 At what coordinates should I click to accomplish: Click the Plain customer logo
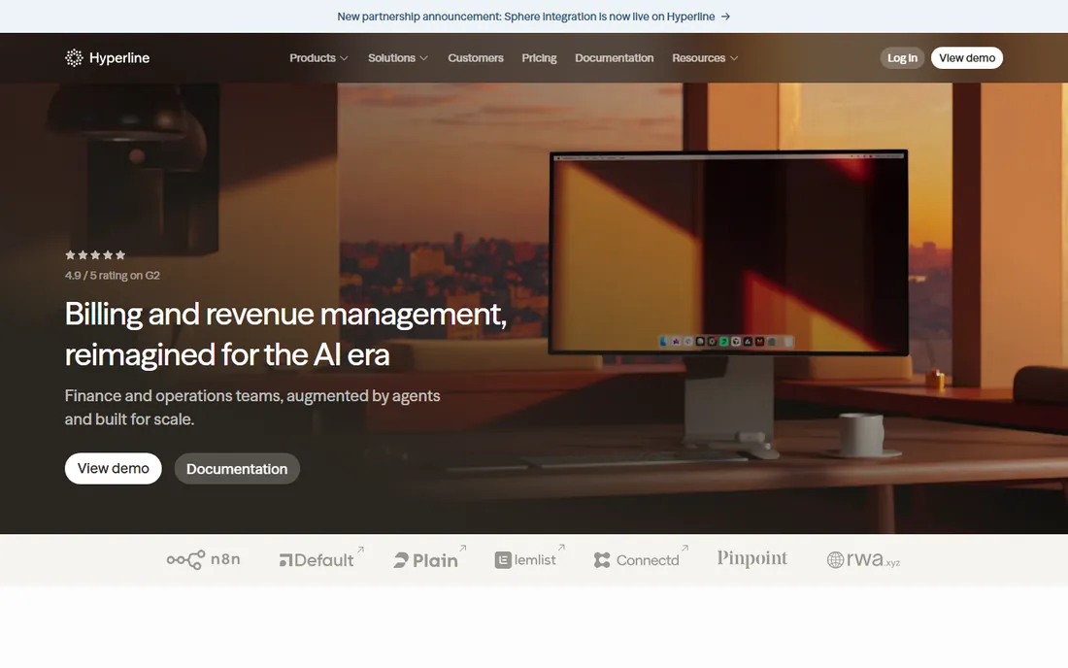(425, 559)
